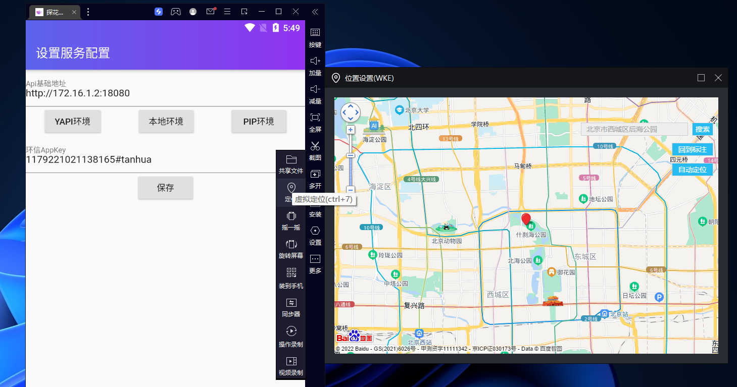
Task: Focus the Api基础地址 input field
Action: pos(165,93)
